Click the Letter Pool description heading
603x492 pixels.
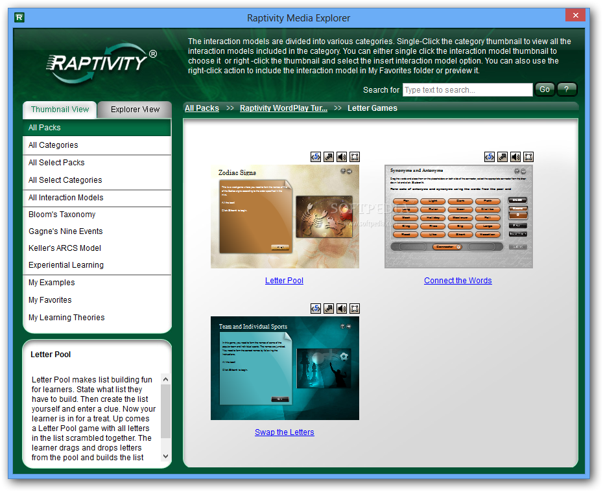[51, 355]
